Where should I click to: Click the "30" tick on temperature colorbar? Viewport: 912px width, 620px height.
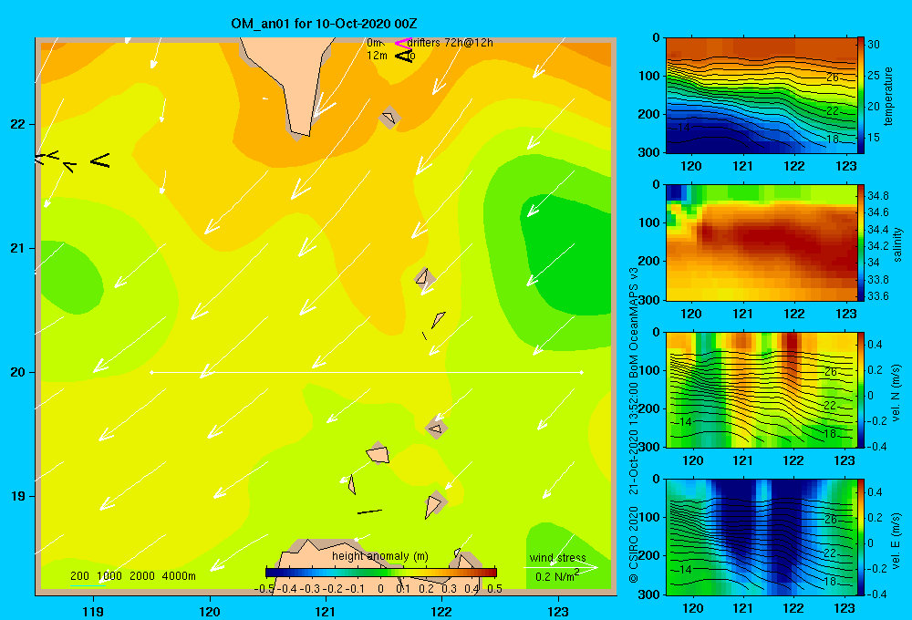(874, 44)
